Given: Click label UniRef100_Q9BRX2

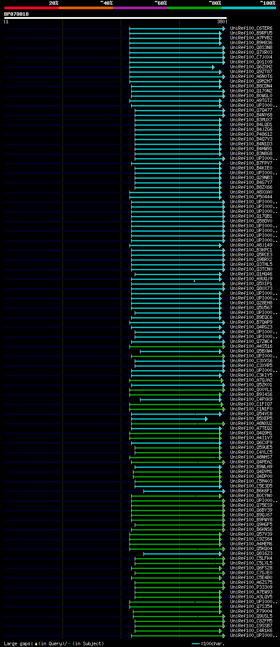Looking at the screenshot, I should [251, 260].
